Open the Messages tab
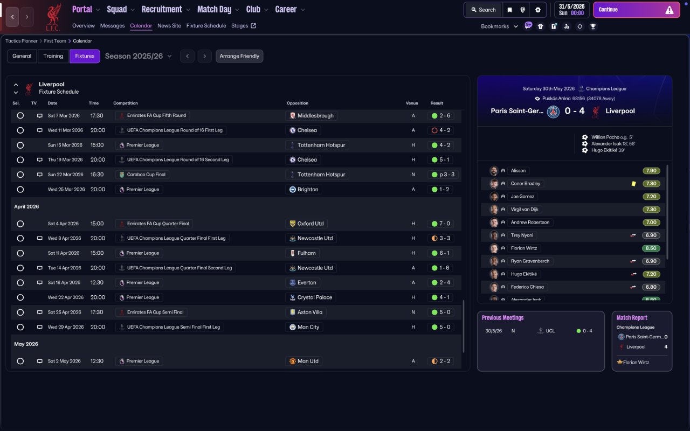This screenshot has width=690, height=431. coord(112,26)
